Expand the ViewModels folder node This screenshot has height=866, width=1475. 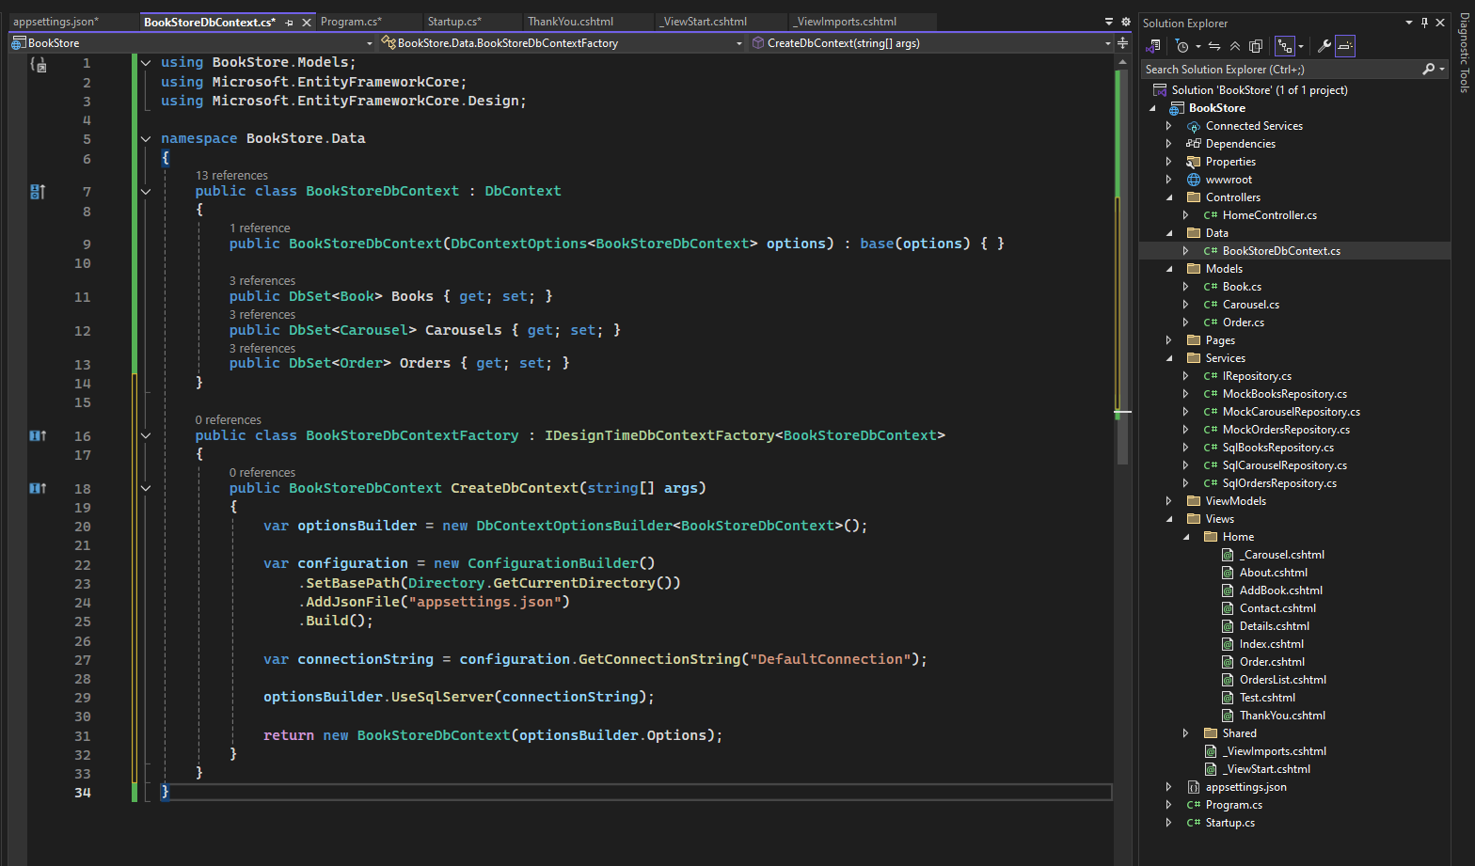[1169, 501]
